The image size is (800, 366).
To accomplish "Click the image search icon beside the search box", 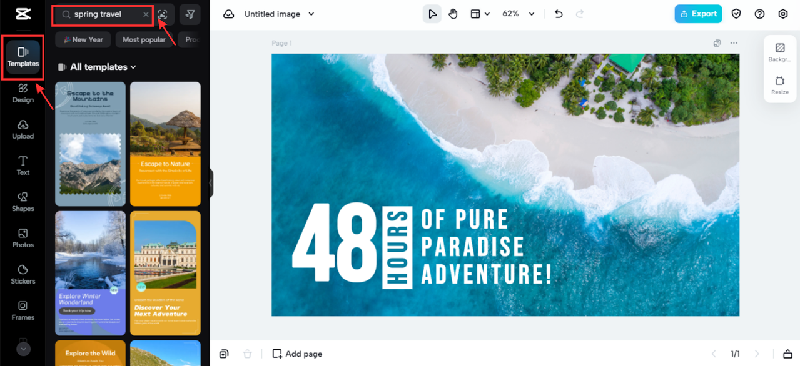I will (x=163, y=14).
